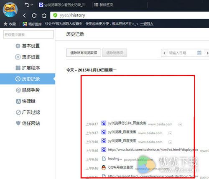Open the 精彩图库 bookmark
Screen dimensions: 209x179
point(32,24)
